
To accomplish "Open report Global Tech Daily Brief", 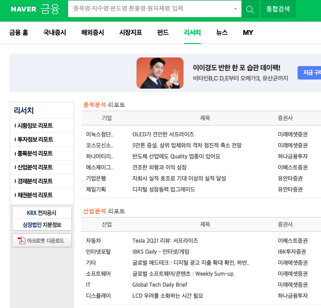I will (x=160, y=285).
